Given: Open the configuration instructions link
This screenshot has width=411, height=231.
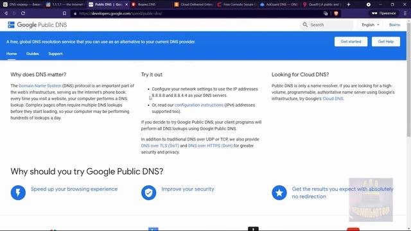Looking at the screenshot, I should tap(199, 105).
